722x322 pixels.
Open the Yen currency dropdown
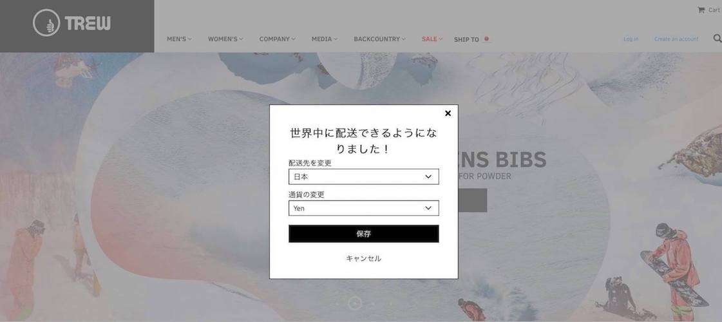tap(363, 208)
